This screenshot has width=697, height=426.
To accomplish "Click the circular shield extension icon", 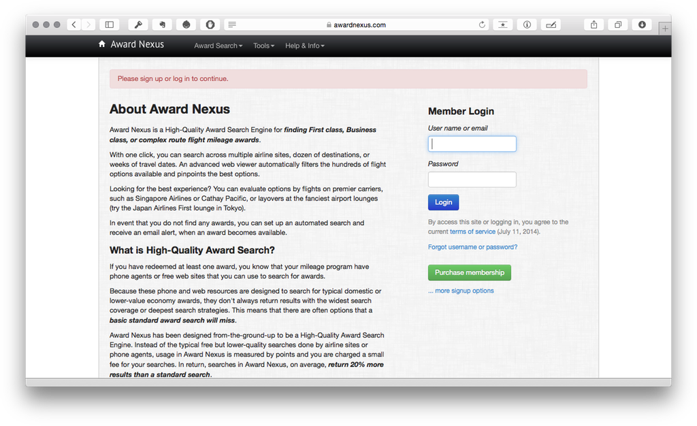I will tap(210, 25).
